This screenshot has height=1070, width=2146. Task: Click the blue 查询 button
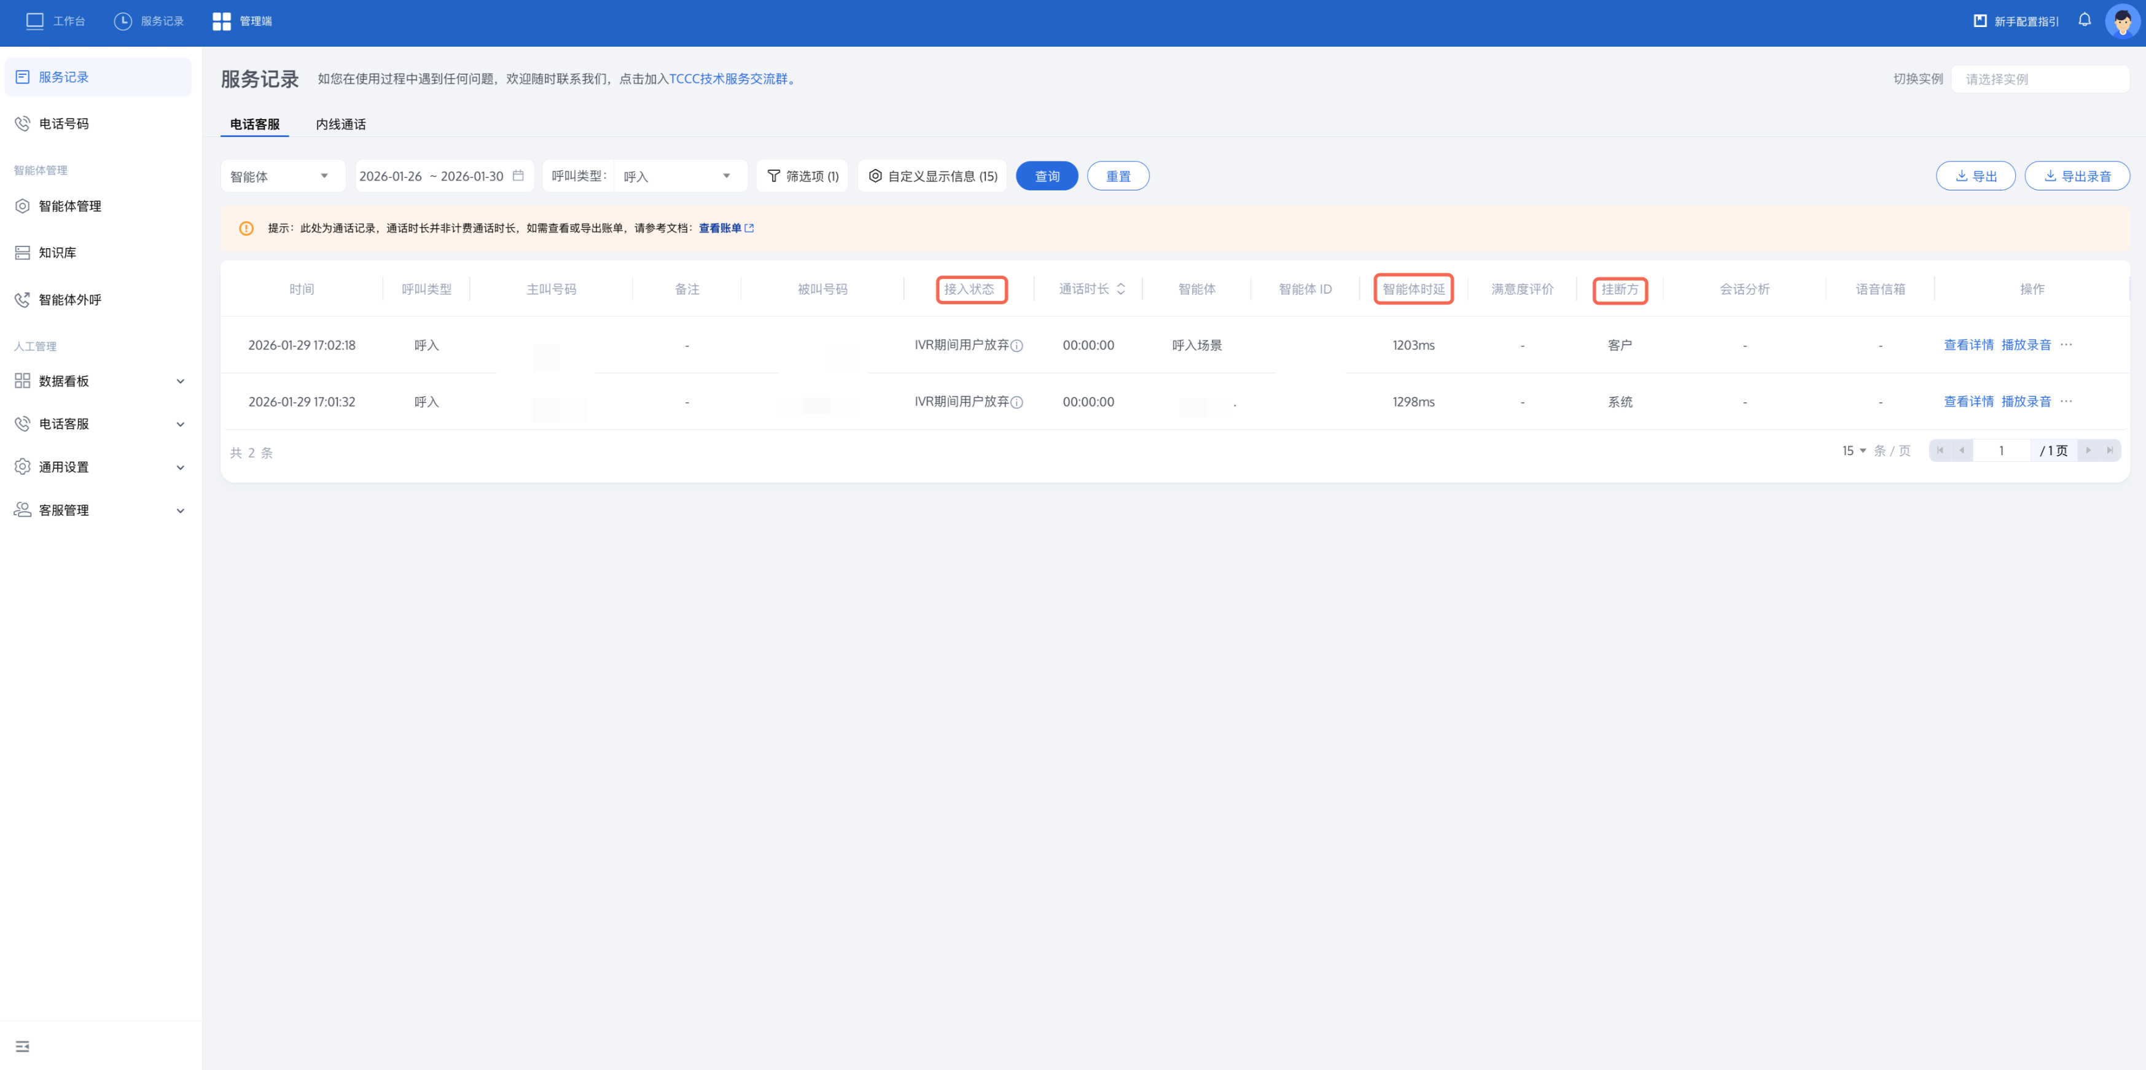point(1047,176)
